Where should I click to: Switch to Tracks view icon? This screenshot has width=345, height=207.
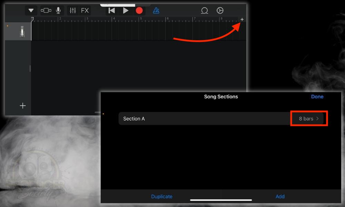point(46,10)
